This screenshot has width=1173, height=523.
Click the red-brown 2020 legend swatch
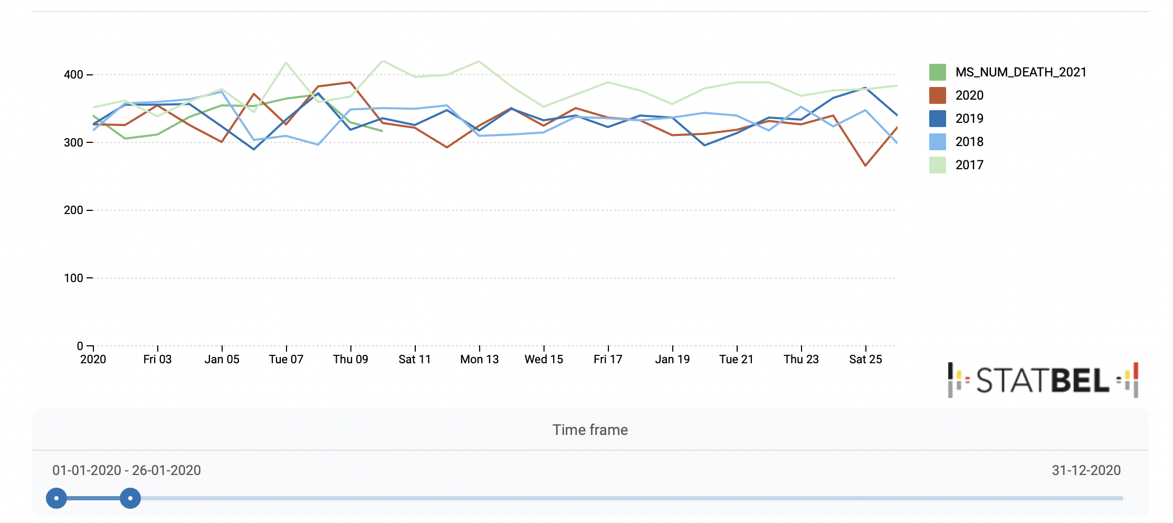click(937, 95)
